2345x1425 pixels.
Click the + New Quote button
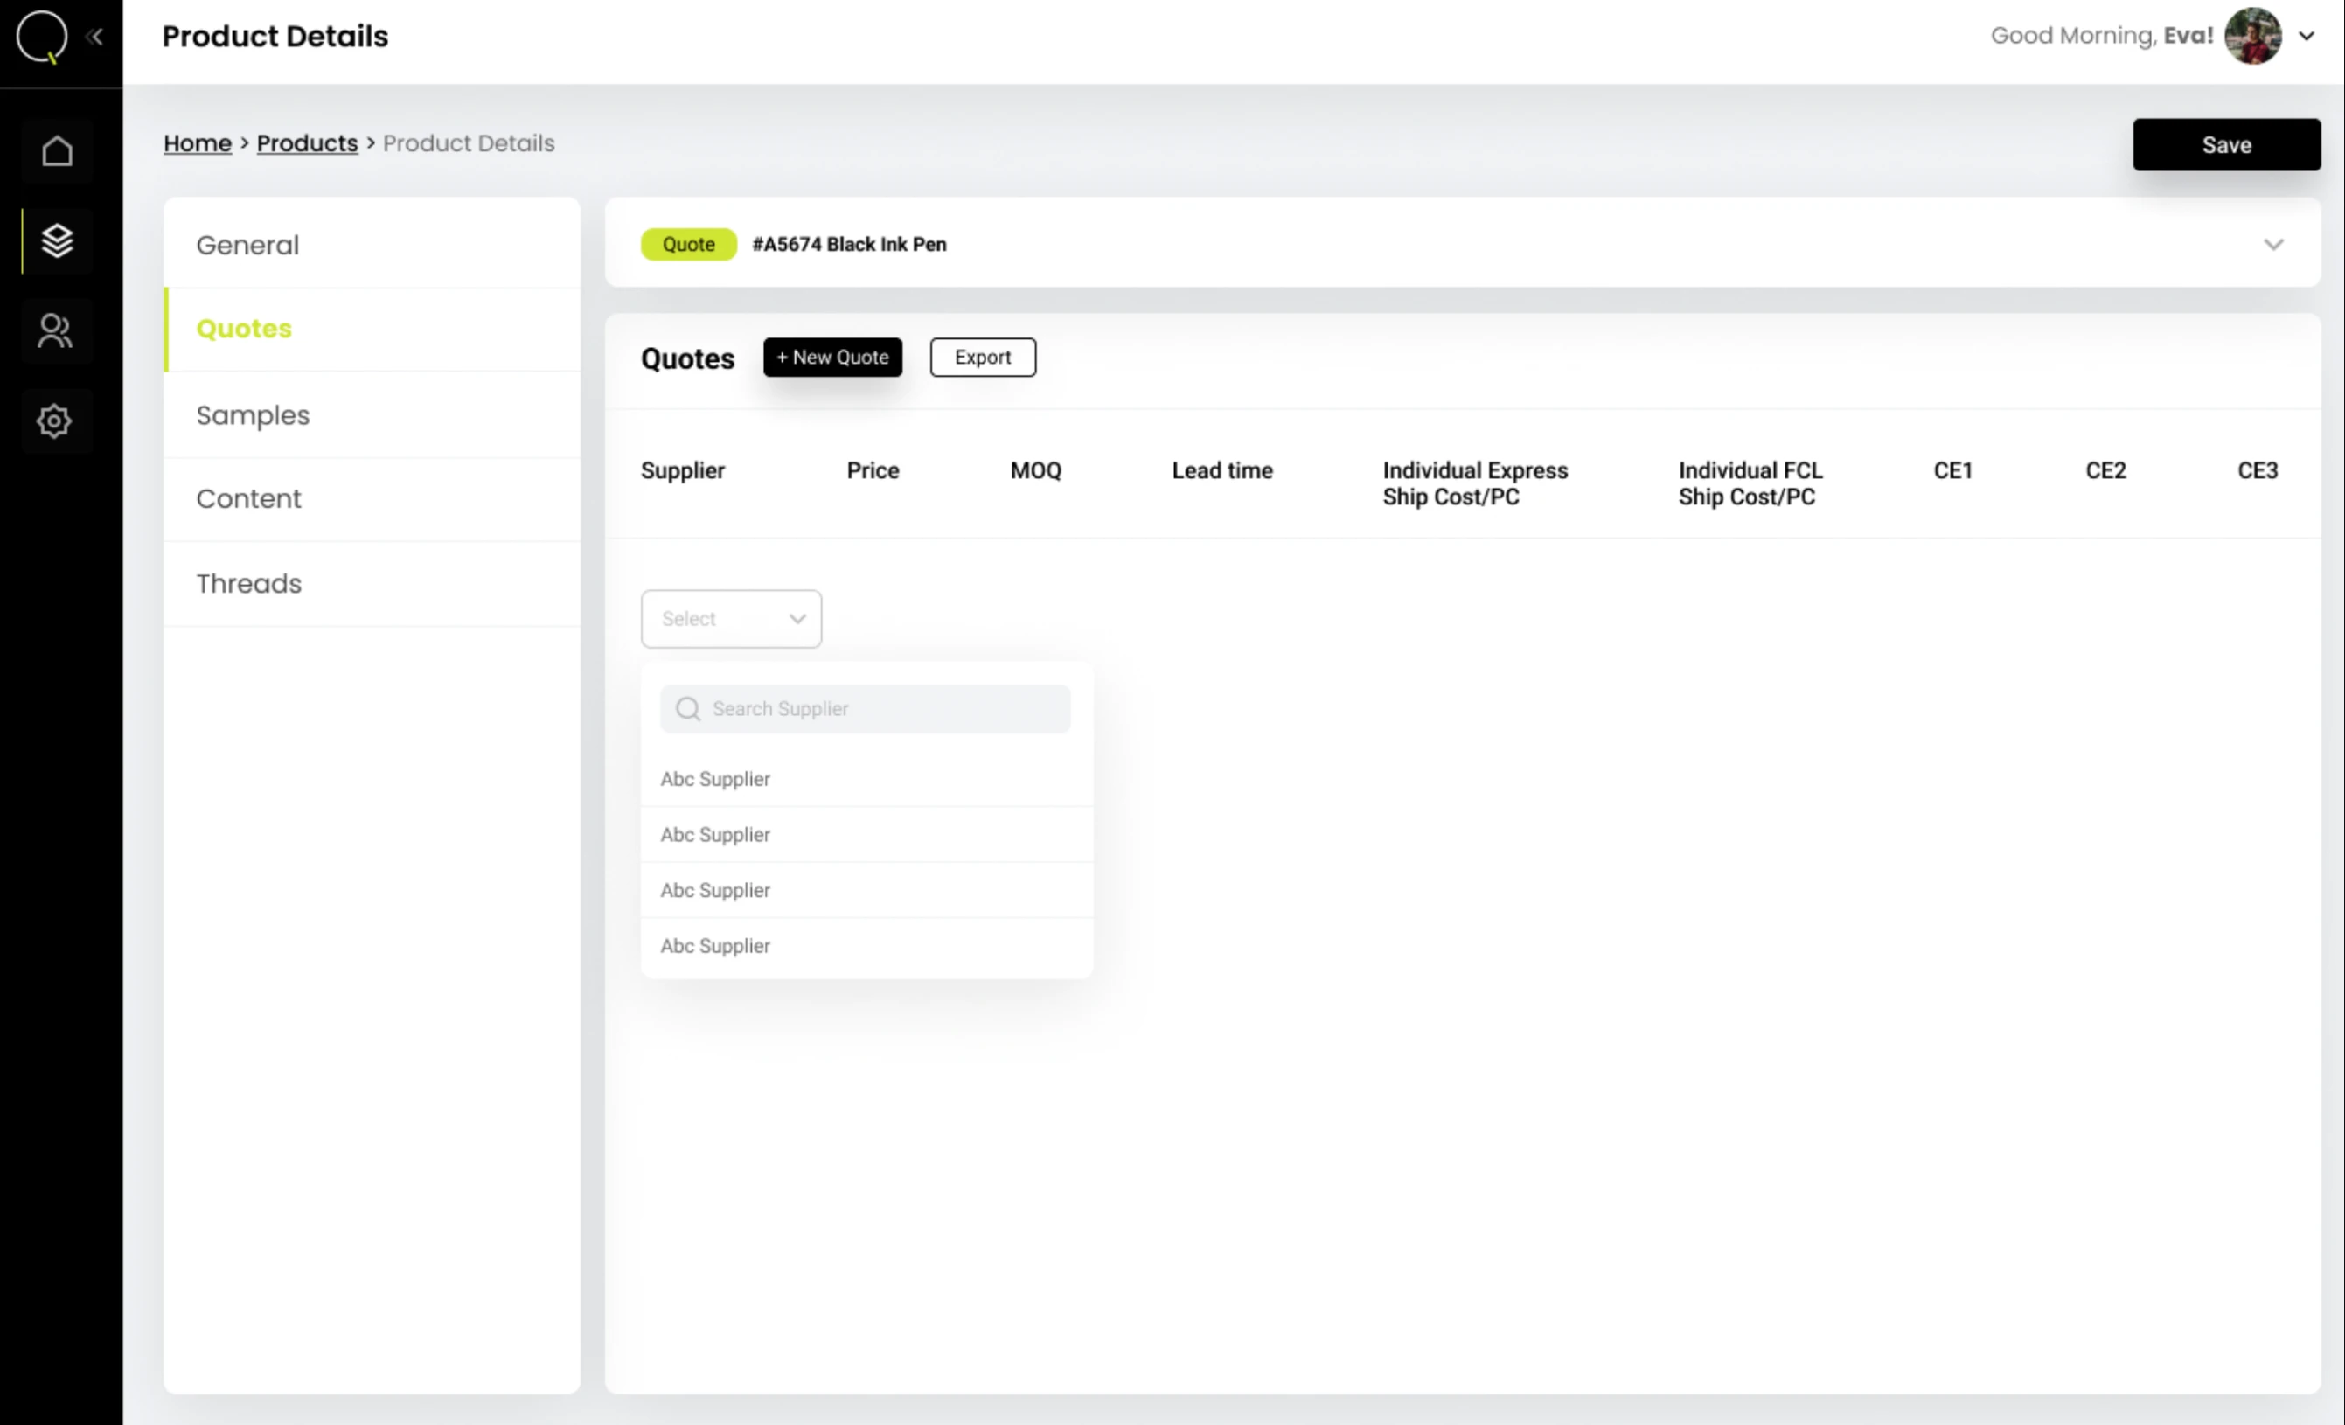point(832,357)
